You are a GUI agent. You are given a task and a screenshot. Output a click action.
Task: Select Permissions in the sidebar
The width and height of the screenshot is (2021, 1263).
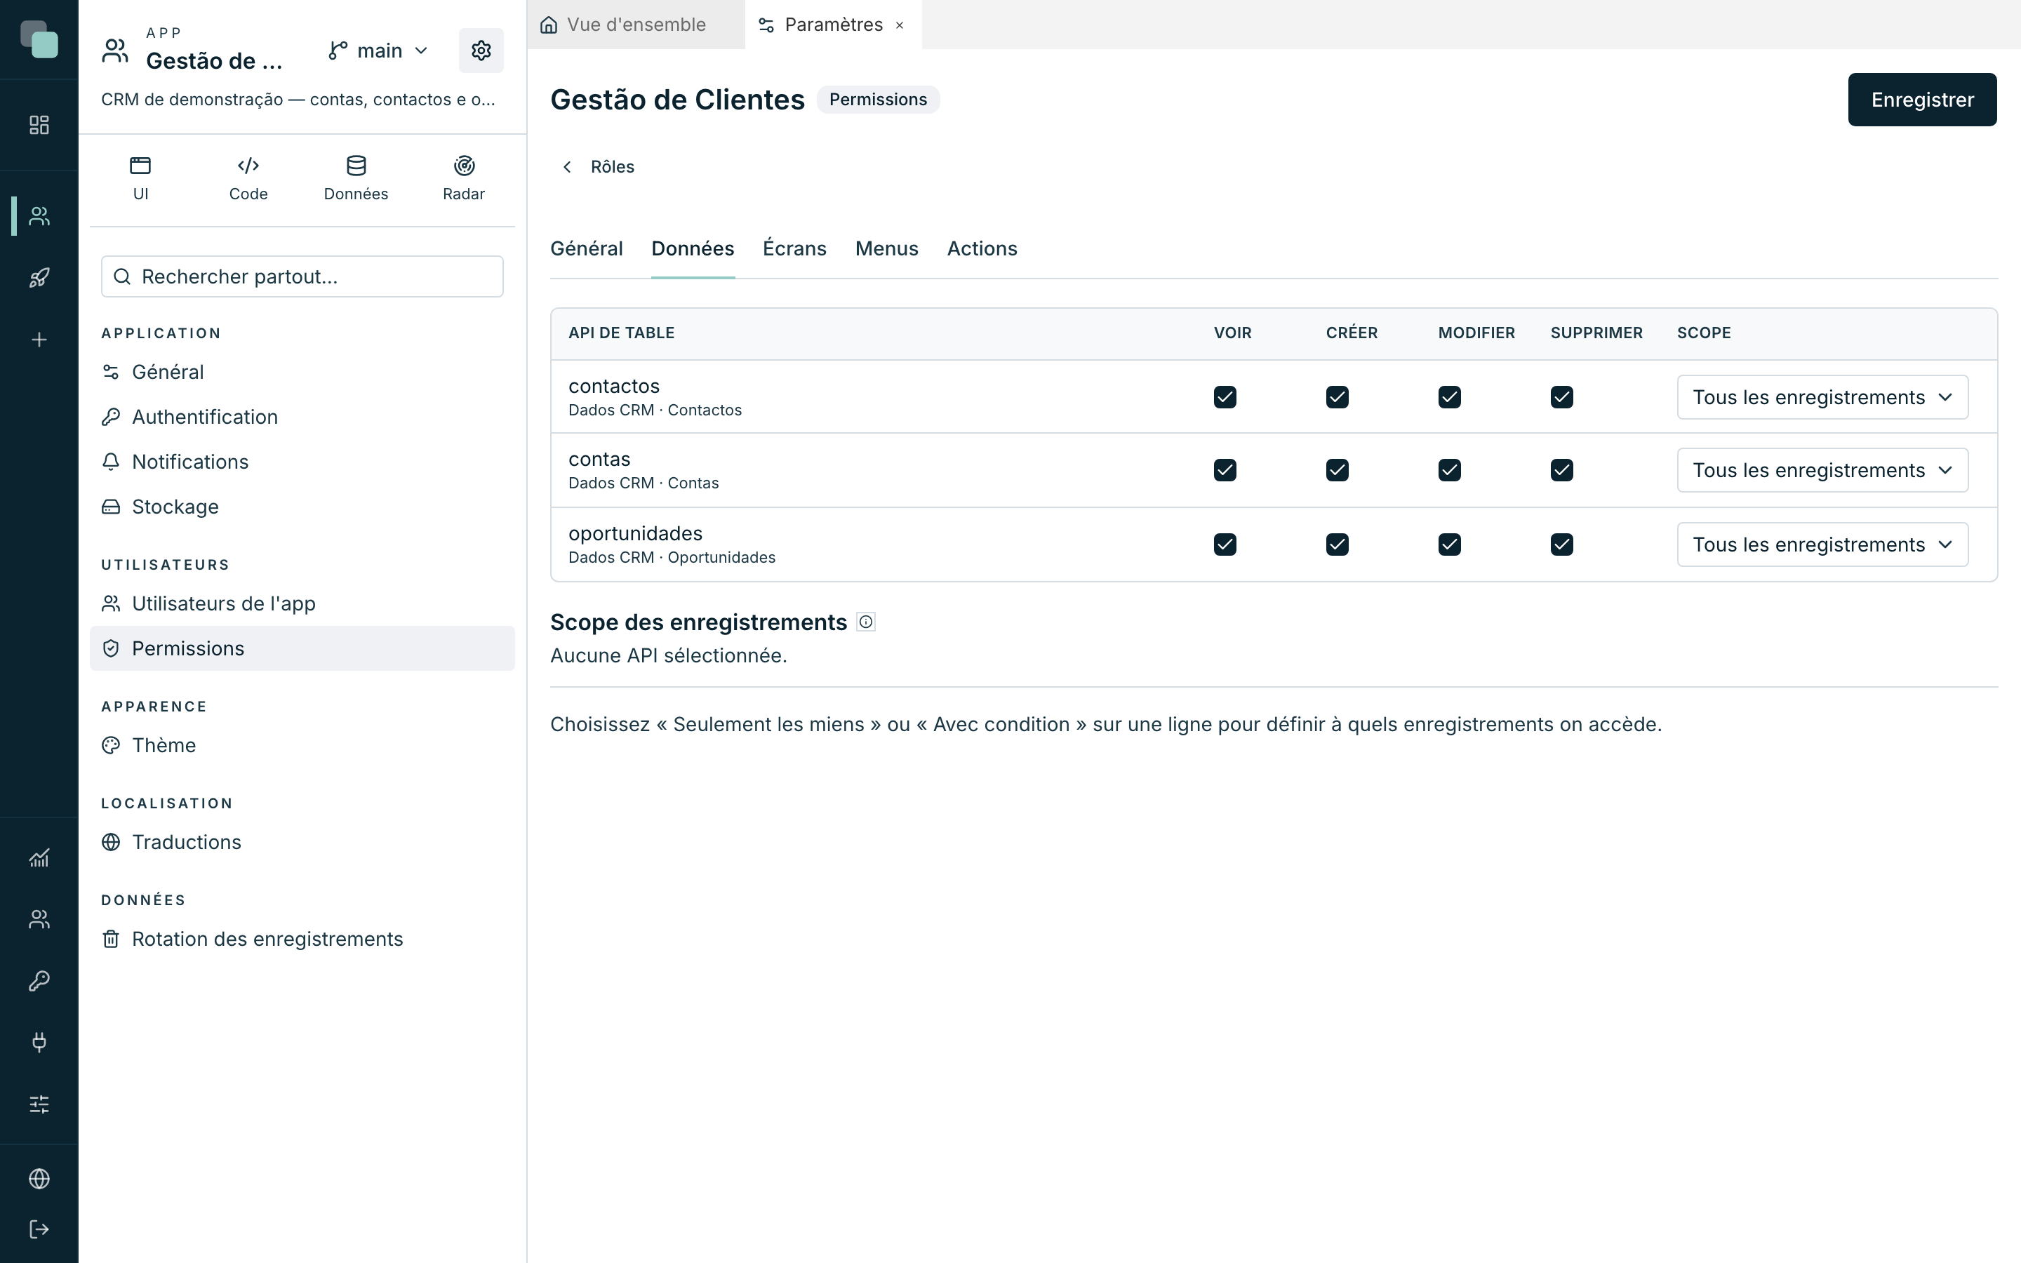(302, 648)
